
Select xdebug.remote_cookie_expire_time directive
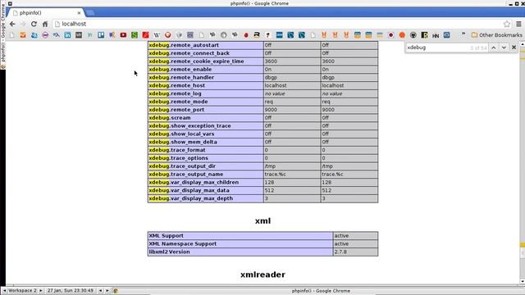pos(197,61)
